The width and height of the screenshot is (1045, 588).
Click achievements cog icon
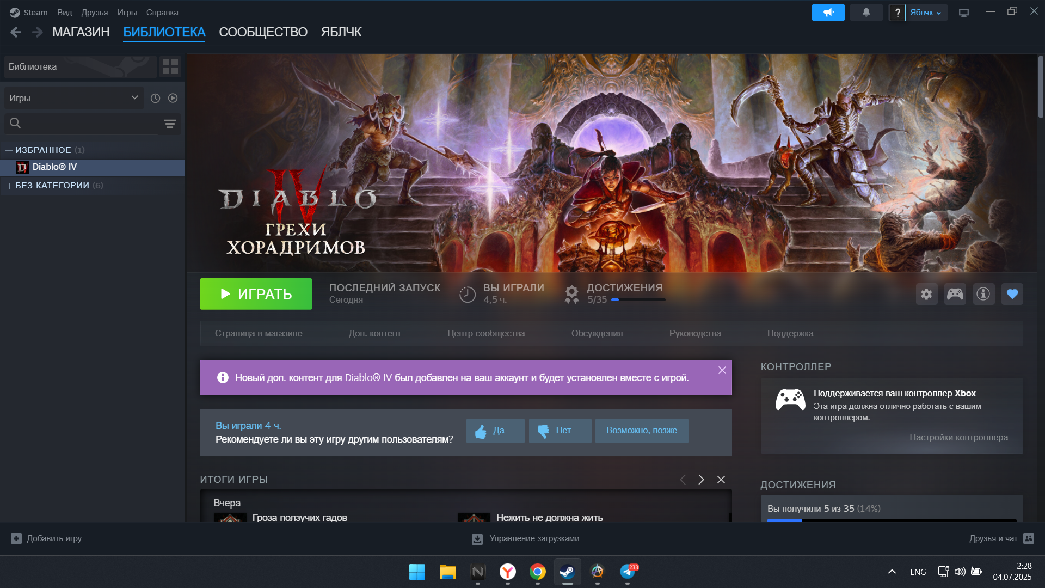[571, 294]
